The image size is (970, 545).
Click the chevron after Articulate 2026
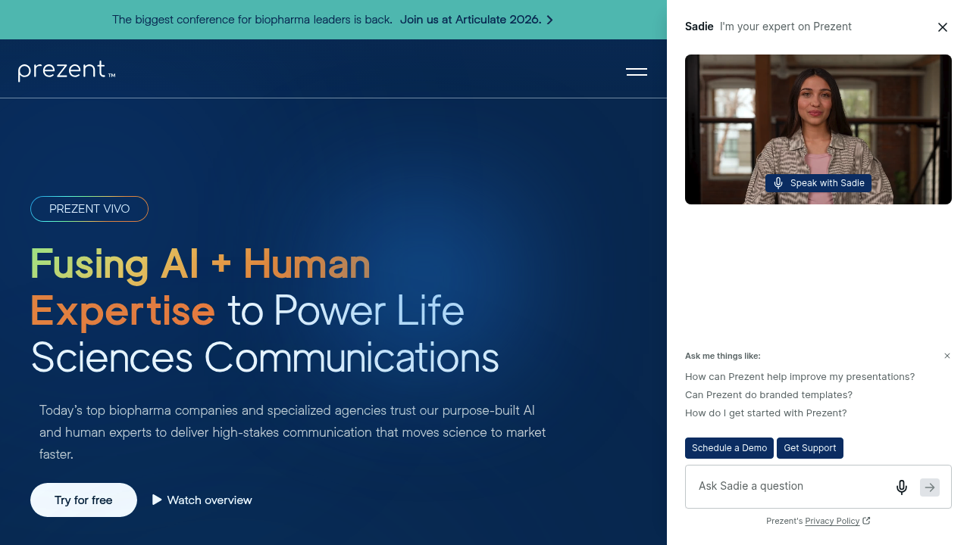pyautogui.click(x=549, y=20)
